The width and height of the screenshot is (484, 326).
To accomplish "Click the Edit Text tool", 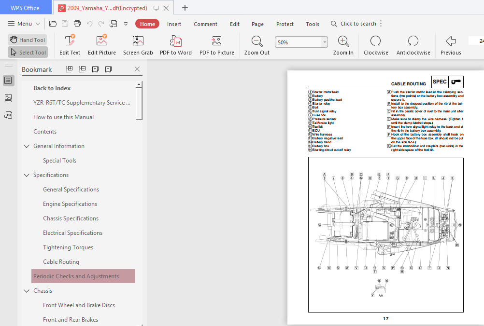I will [x=70, y=45].
